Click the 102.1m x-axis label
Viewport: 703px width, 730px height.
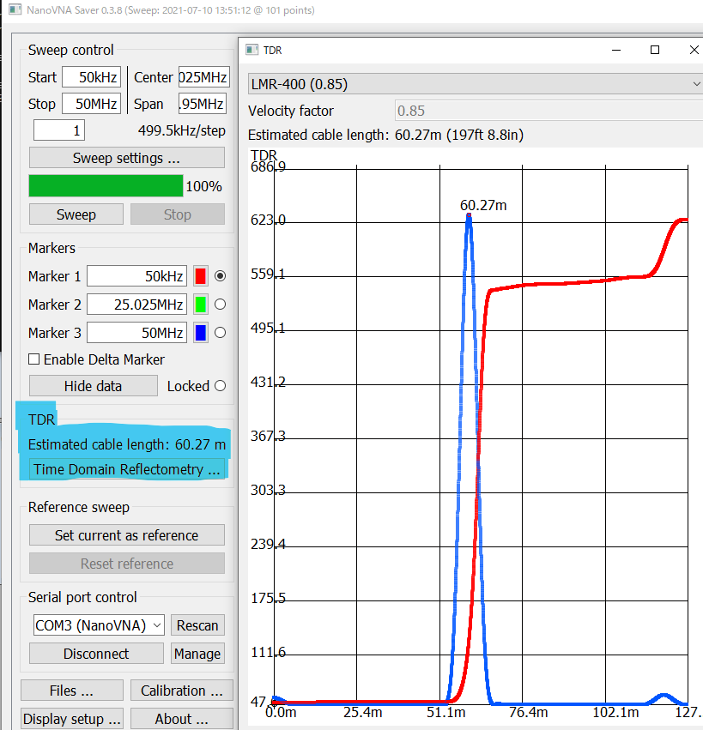[x=615, y=712]
